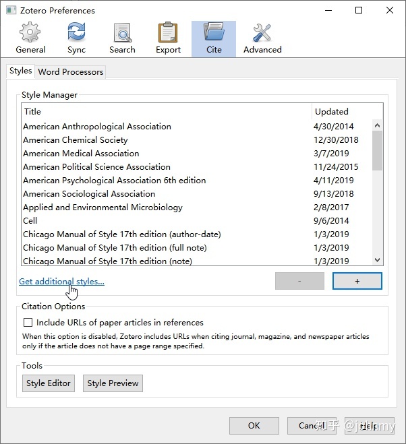Viewport: 406px width, 444px height.
Task: Minimize the Zotero Preferences window
Action: [328, 10]
